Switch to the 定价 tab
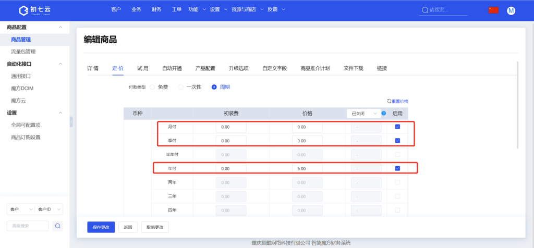 (117, 68)
